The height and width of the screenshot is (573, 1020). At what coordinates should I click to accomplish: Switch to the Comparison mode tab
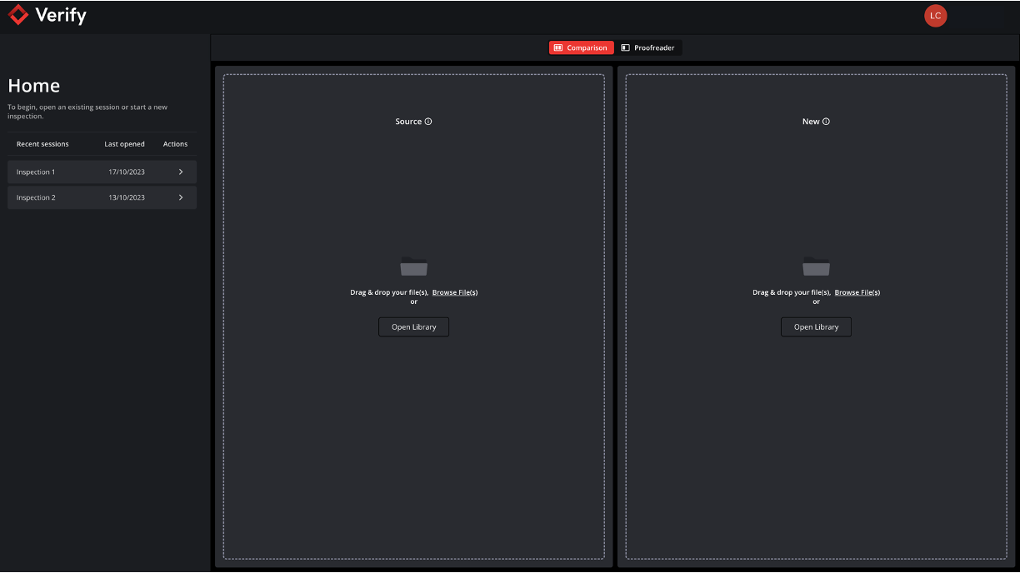coord(581,48)
